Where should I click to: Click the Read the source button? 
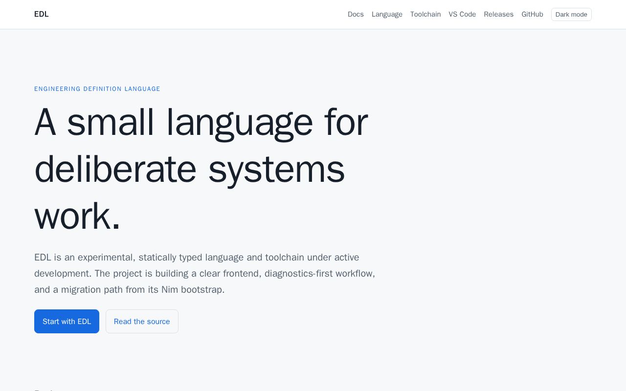(x=142, y=321)
